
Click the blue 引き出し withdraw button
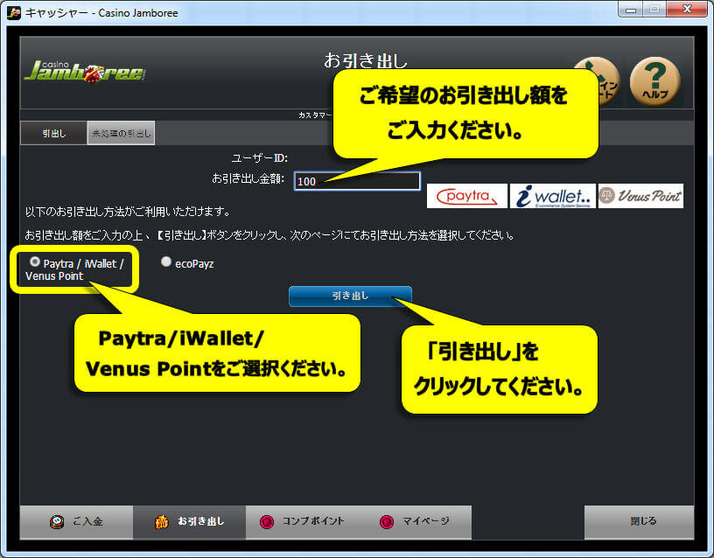coord(350,296)
